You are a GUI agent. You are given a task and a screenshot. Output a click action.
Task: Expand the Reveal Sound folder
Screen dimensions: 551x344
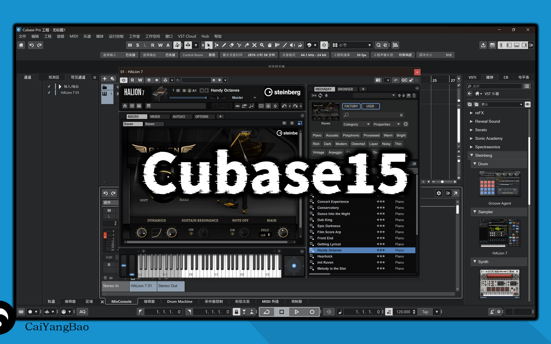click(x=471, y=121)
